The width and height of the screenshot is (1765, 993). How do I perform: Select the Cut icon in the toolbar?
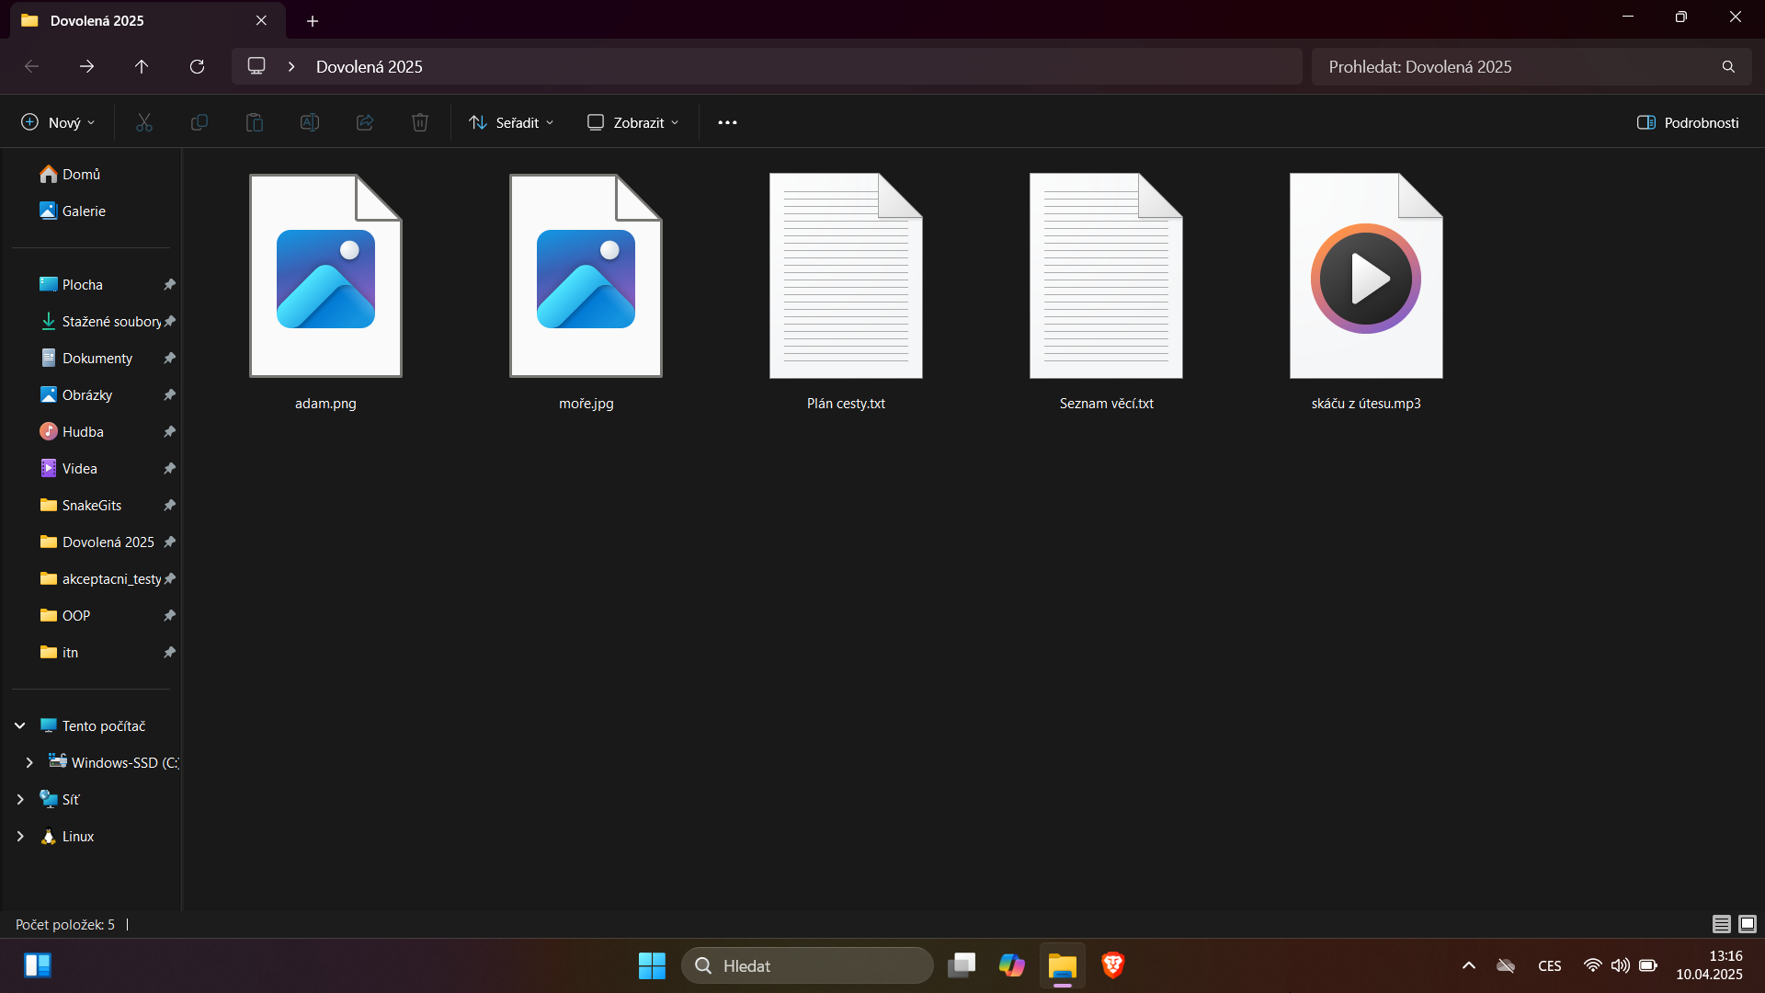coord(143,121)
